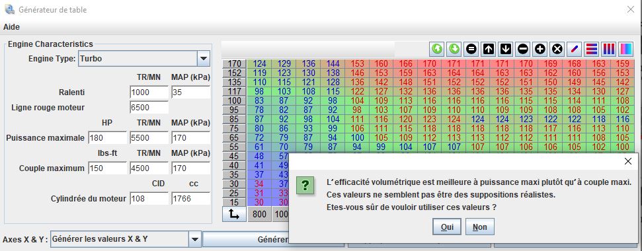Click cell 110 in the 135 row
The width and height of the screenshot is (642, 251).
pyautogui.click(x=260, y=82)
